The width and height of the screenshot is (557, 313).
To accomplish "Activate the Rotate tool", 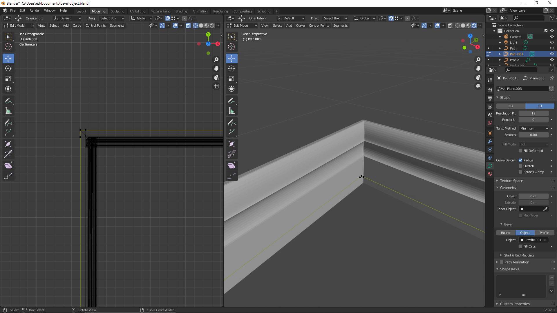I will [x=8, y=69].
